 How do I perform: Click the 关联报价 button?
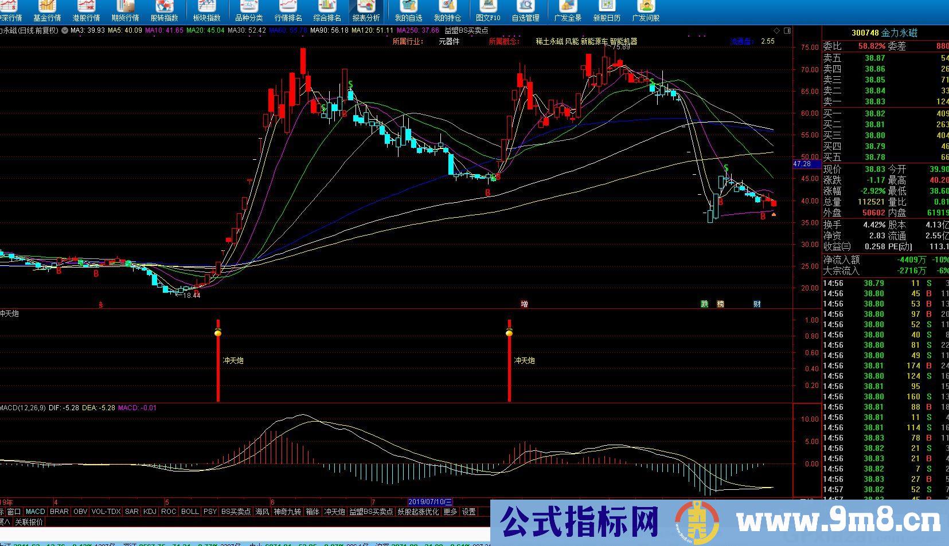(x=28, y=522)
